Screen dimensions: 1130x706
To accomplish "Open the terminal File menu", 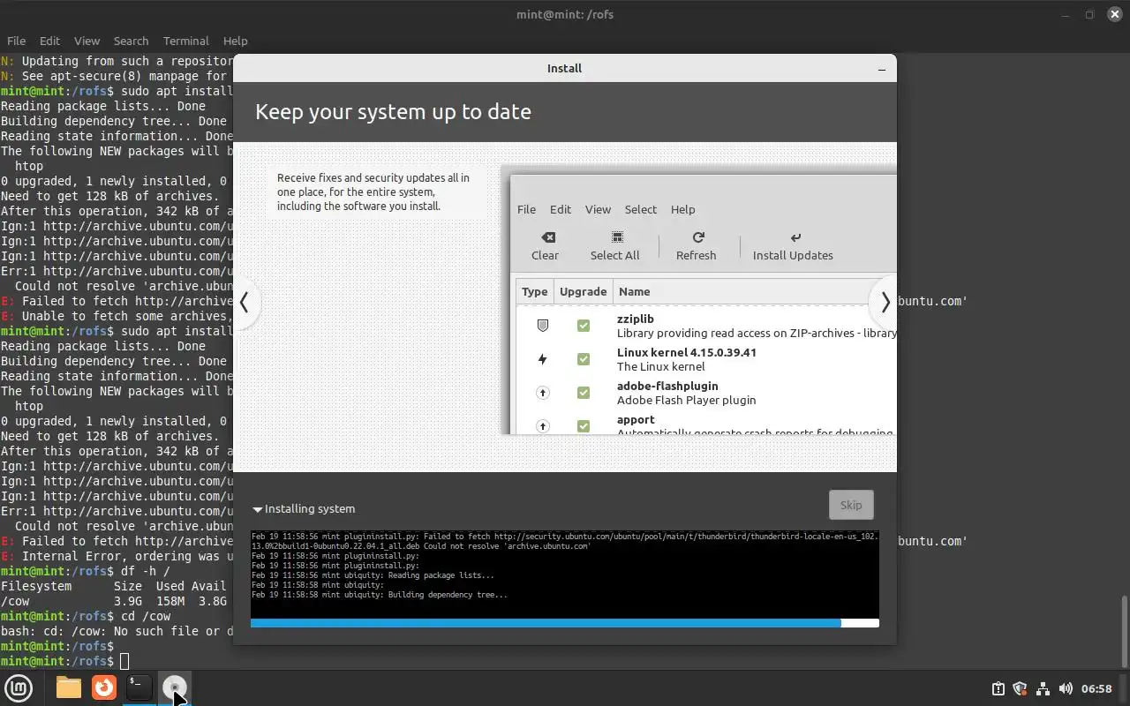I will (16, 41).
